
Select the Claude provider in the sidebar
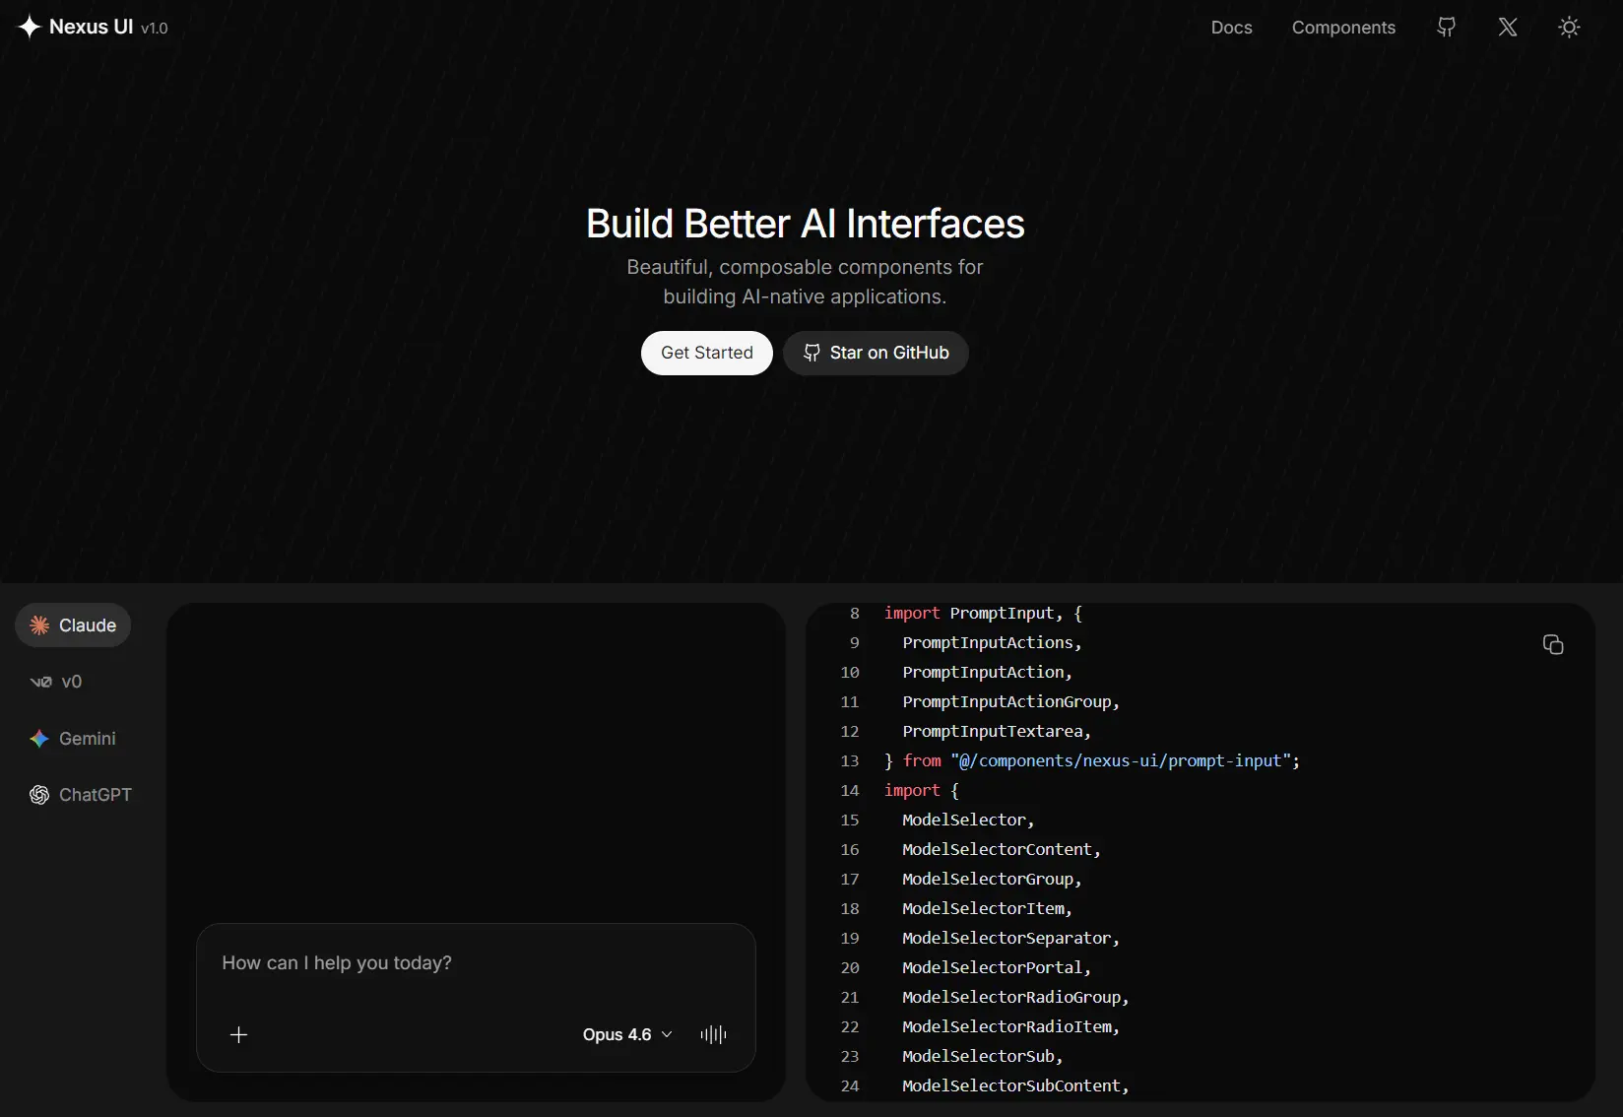point(72,624)
